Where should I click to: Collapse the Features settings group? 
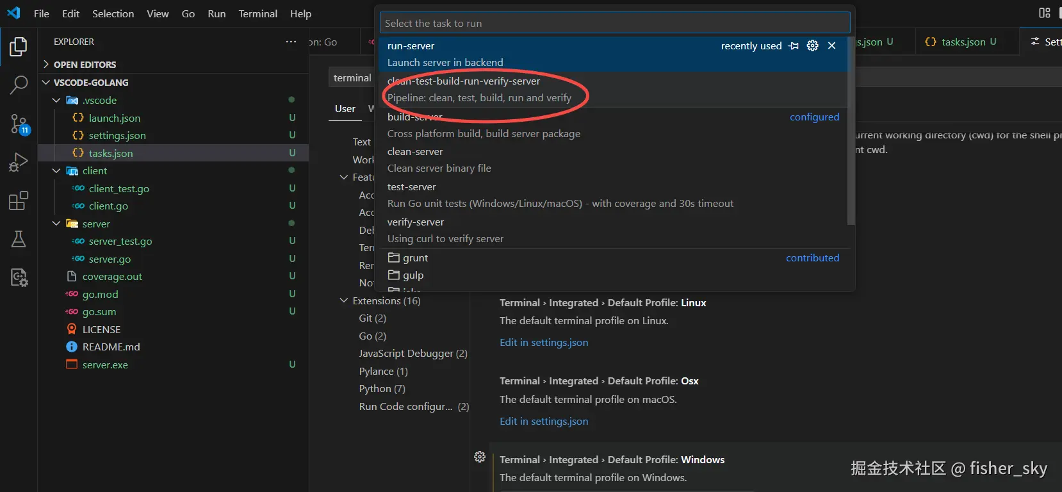coord(343,177)
